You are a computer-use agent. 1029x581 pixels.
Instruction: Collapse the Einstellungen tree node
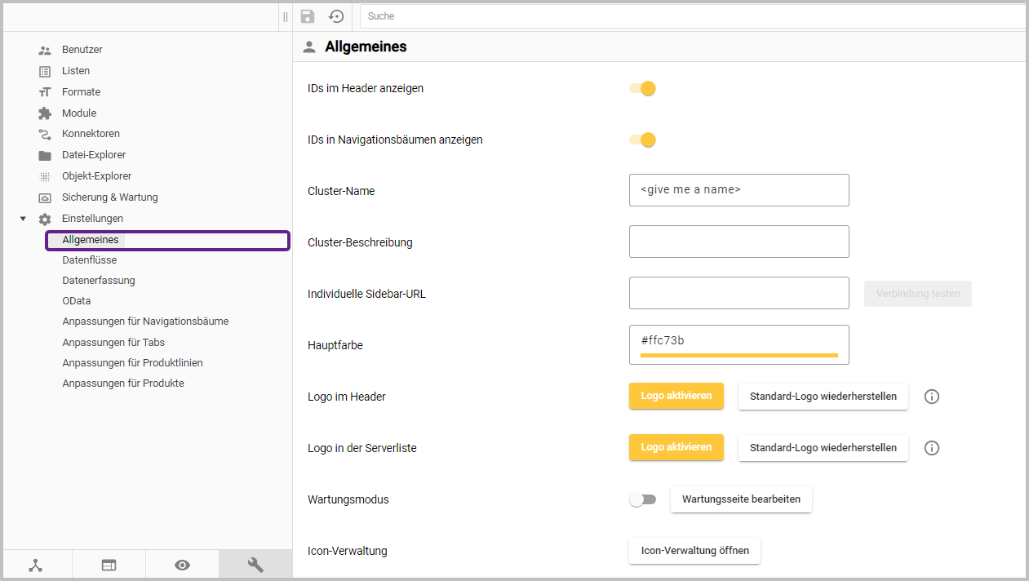(x=23, y=219)
